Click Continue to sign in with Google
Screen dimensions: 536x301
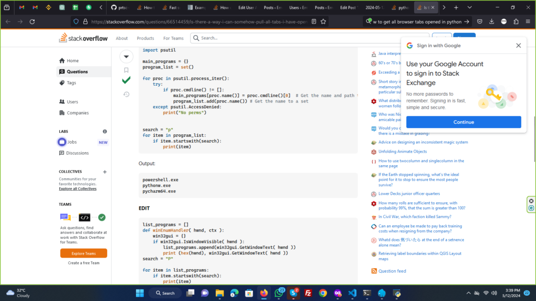[463, 122]
